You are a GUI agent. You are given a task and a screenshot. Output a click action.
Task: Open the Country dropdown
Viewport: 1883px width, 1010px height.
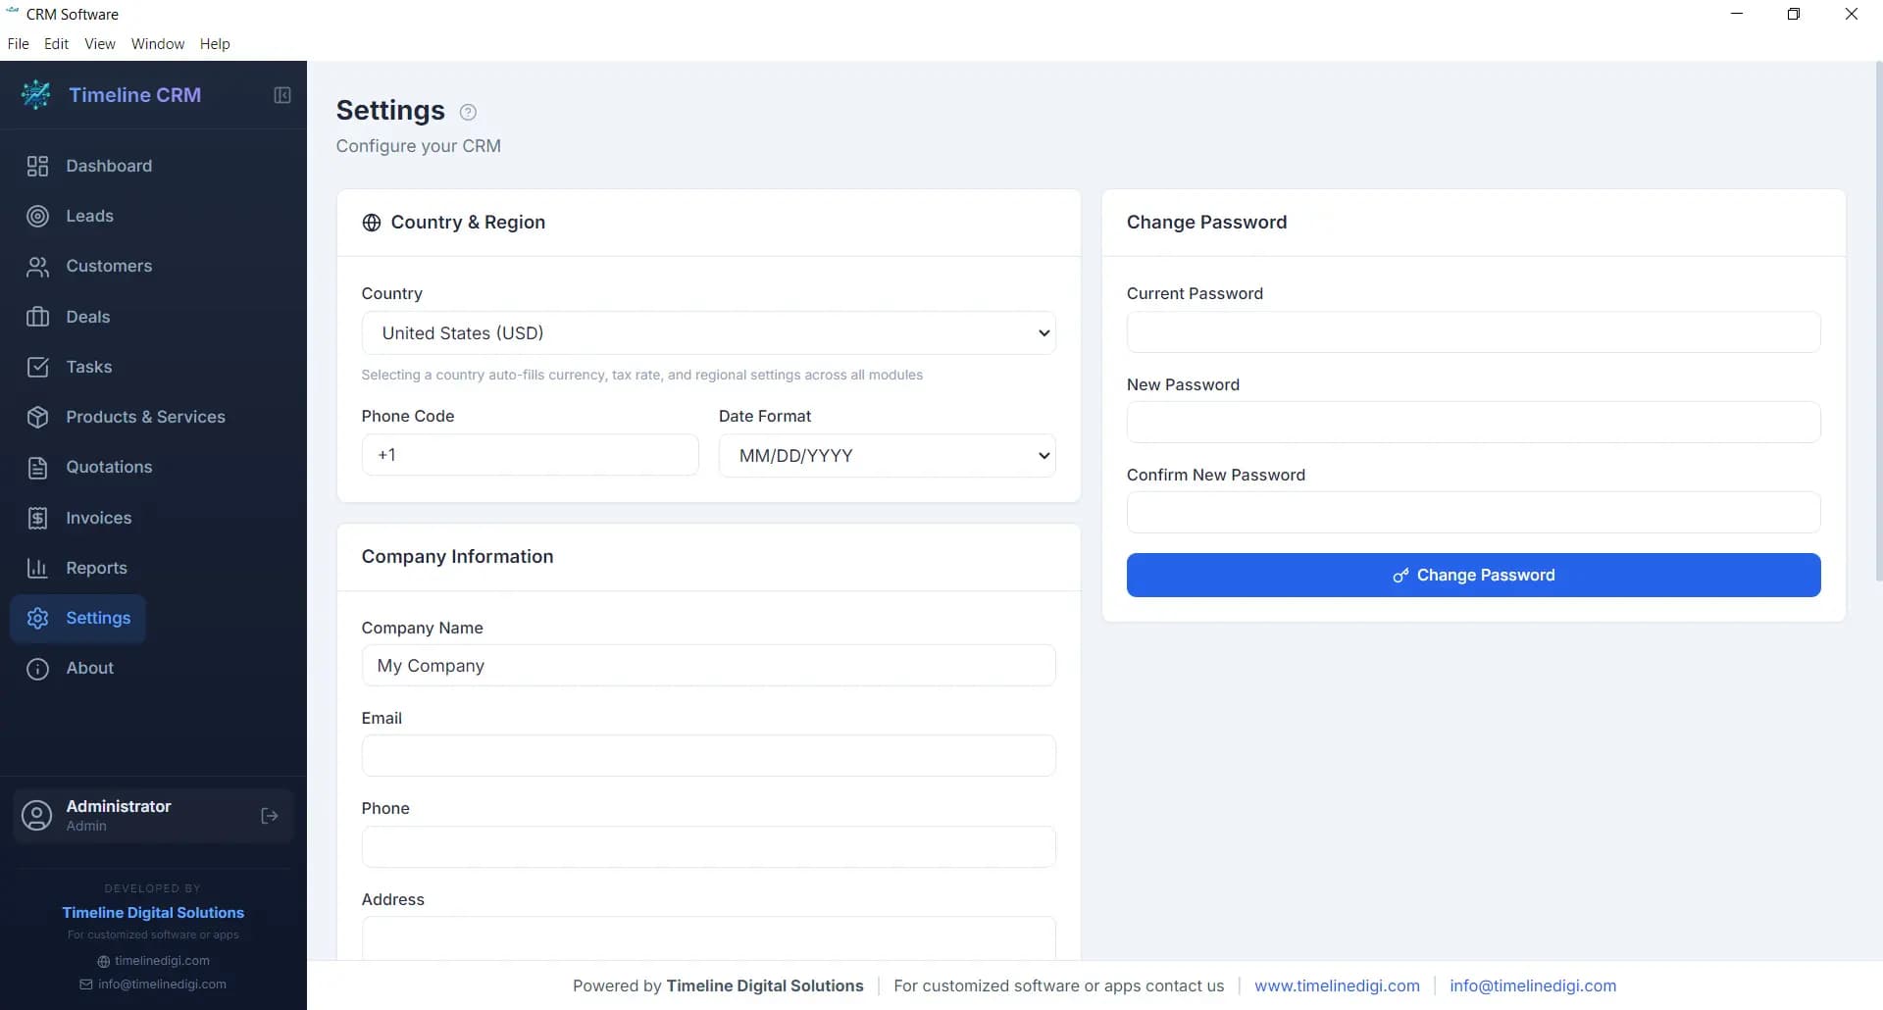pyautogui.click(x=708, y=332)
